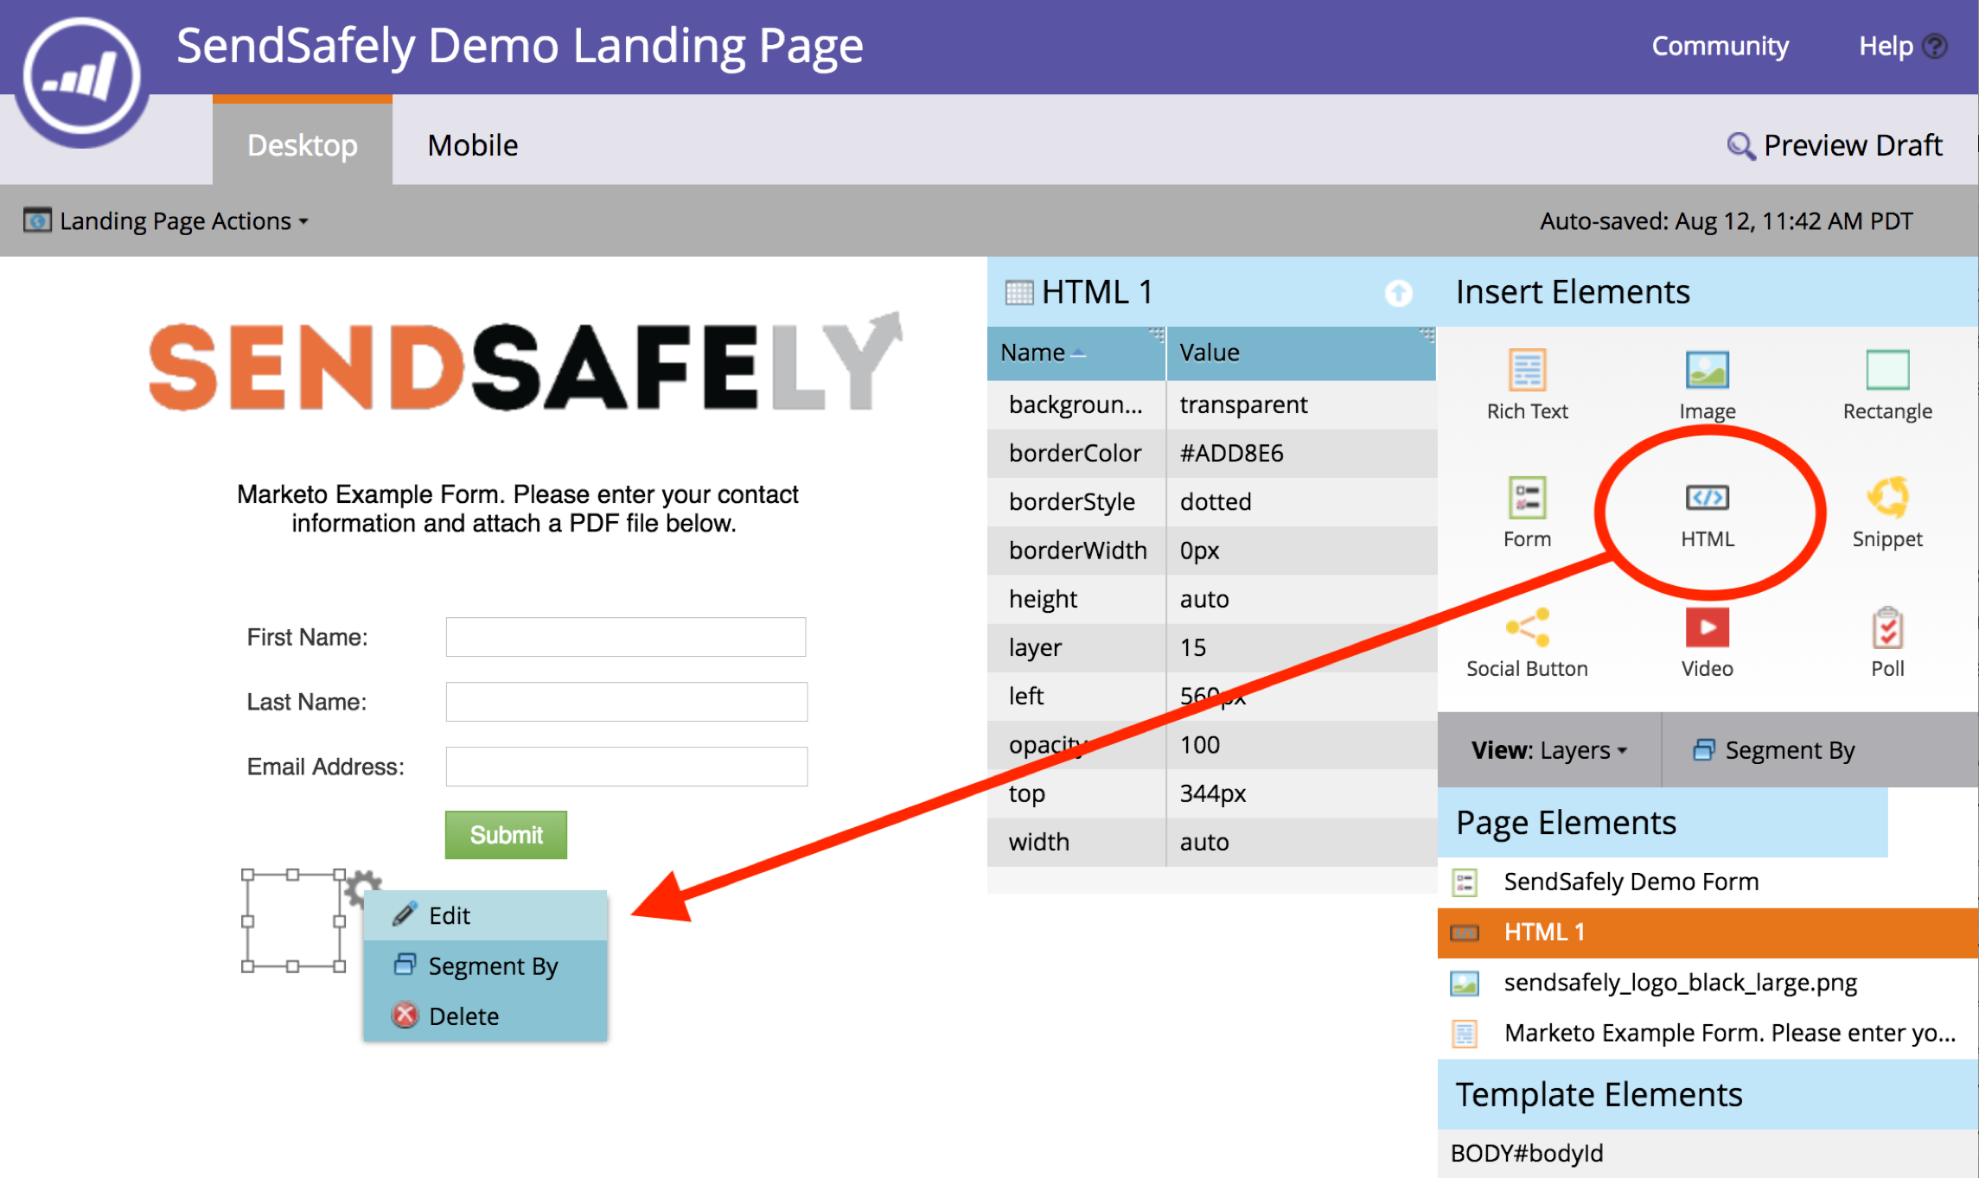
Task: Click the up-arrow icon in HTML 1 header
Action: pos(1398,293)
